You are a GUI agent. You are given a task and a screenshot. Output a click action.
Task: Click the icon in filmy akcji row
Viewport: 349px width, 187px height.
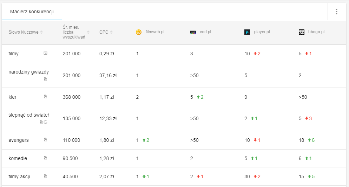tap(45, 176)
